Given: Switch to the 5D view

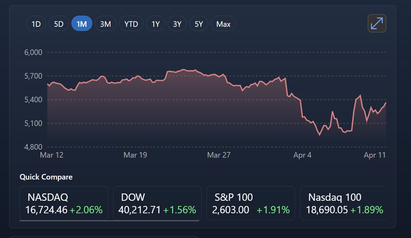Looking at the screenshot, I should pos(59,23).
